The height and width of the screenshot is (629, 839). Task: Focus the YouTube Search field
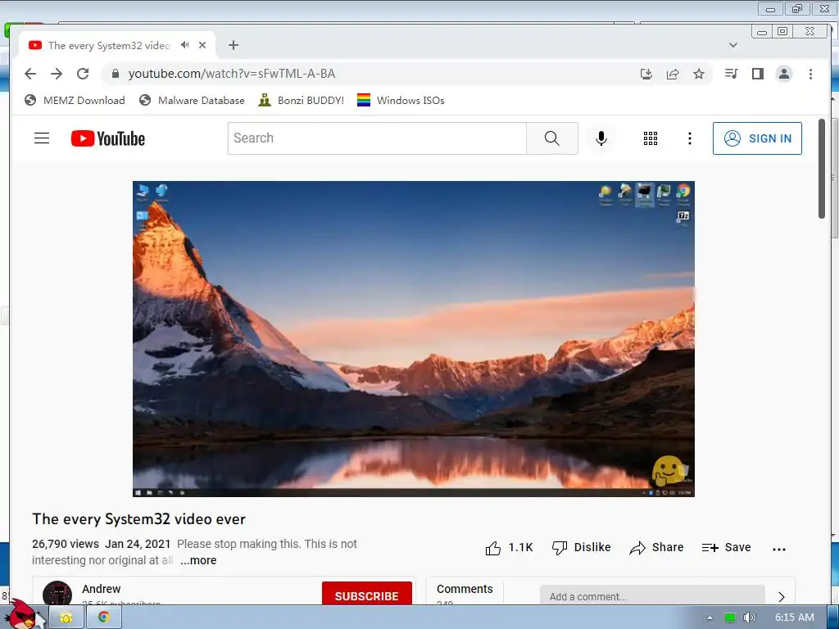(x=377, y=138)
